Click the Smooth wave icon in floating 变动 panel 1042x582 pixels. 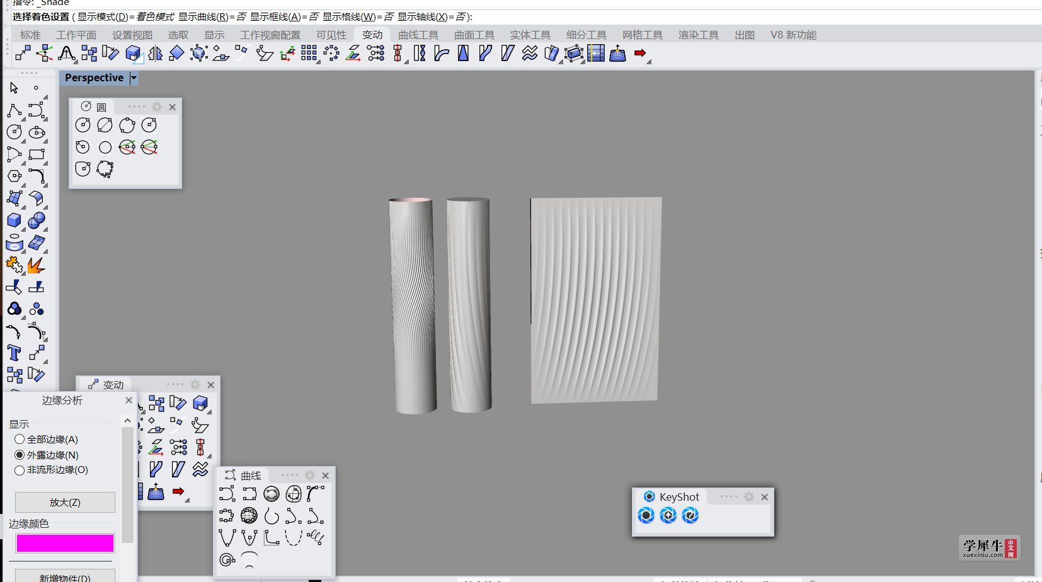pos(200,469)
